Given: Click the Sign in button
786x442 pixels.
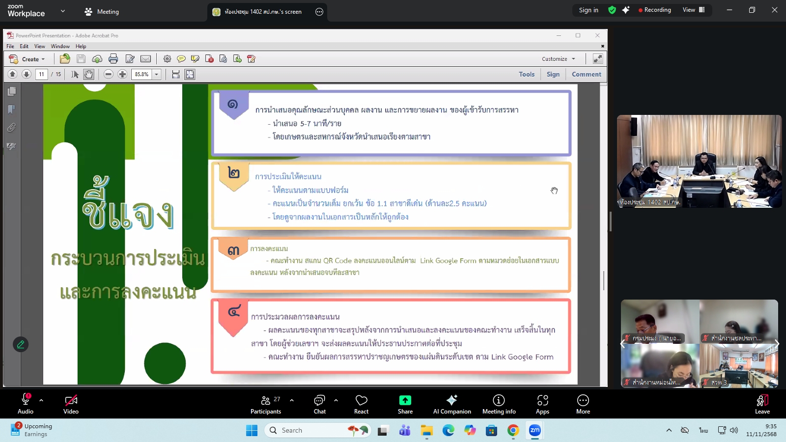Looking at the screenshot, I should pyautogui.click(x=589, y=10).
